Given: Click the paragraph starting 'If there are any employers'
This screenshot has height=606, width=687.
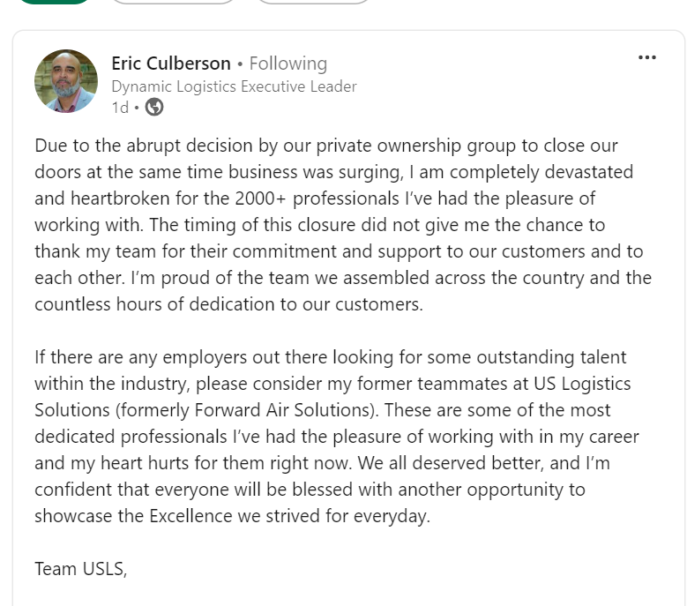Looking at the screenshot, I should coord(337,437).
